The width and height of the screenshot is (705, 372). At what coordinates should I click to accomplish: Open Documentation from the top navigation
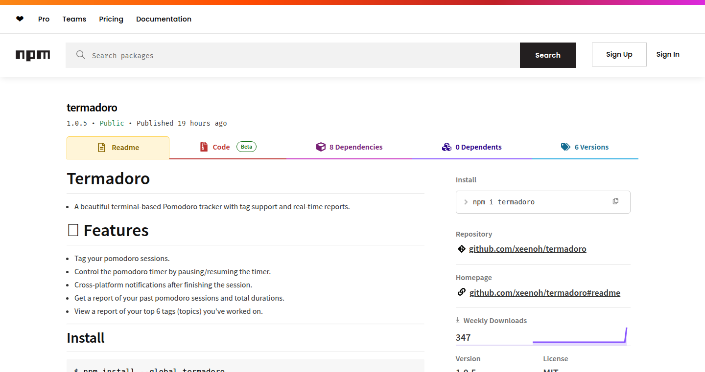click(x=164, y=19)
